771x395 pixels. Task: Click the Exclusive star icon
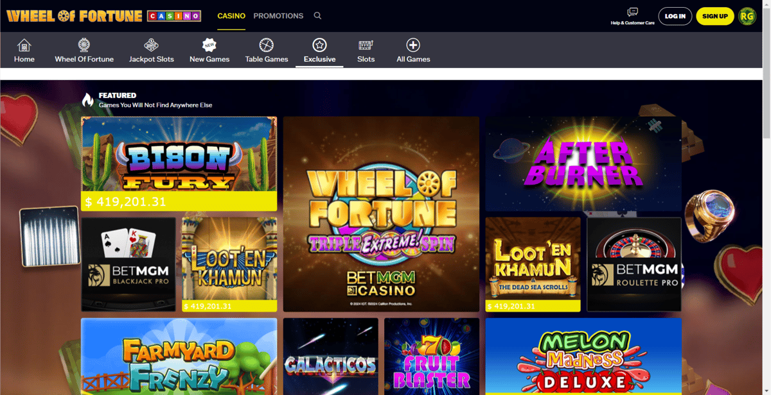(x=319, y=46)
